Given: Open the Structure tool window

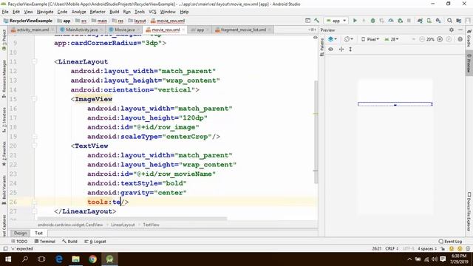Looking at the screenshot, I should [4, 120].
